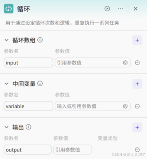Collapse the 循环数组 section
147x159 pixels.
[x=7, y=40]
